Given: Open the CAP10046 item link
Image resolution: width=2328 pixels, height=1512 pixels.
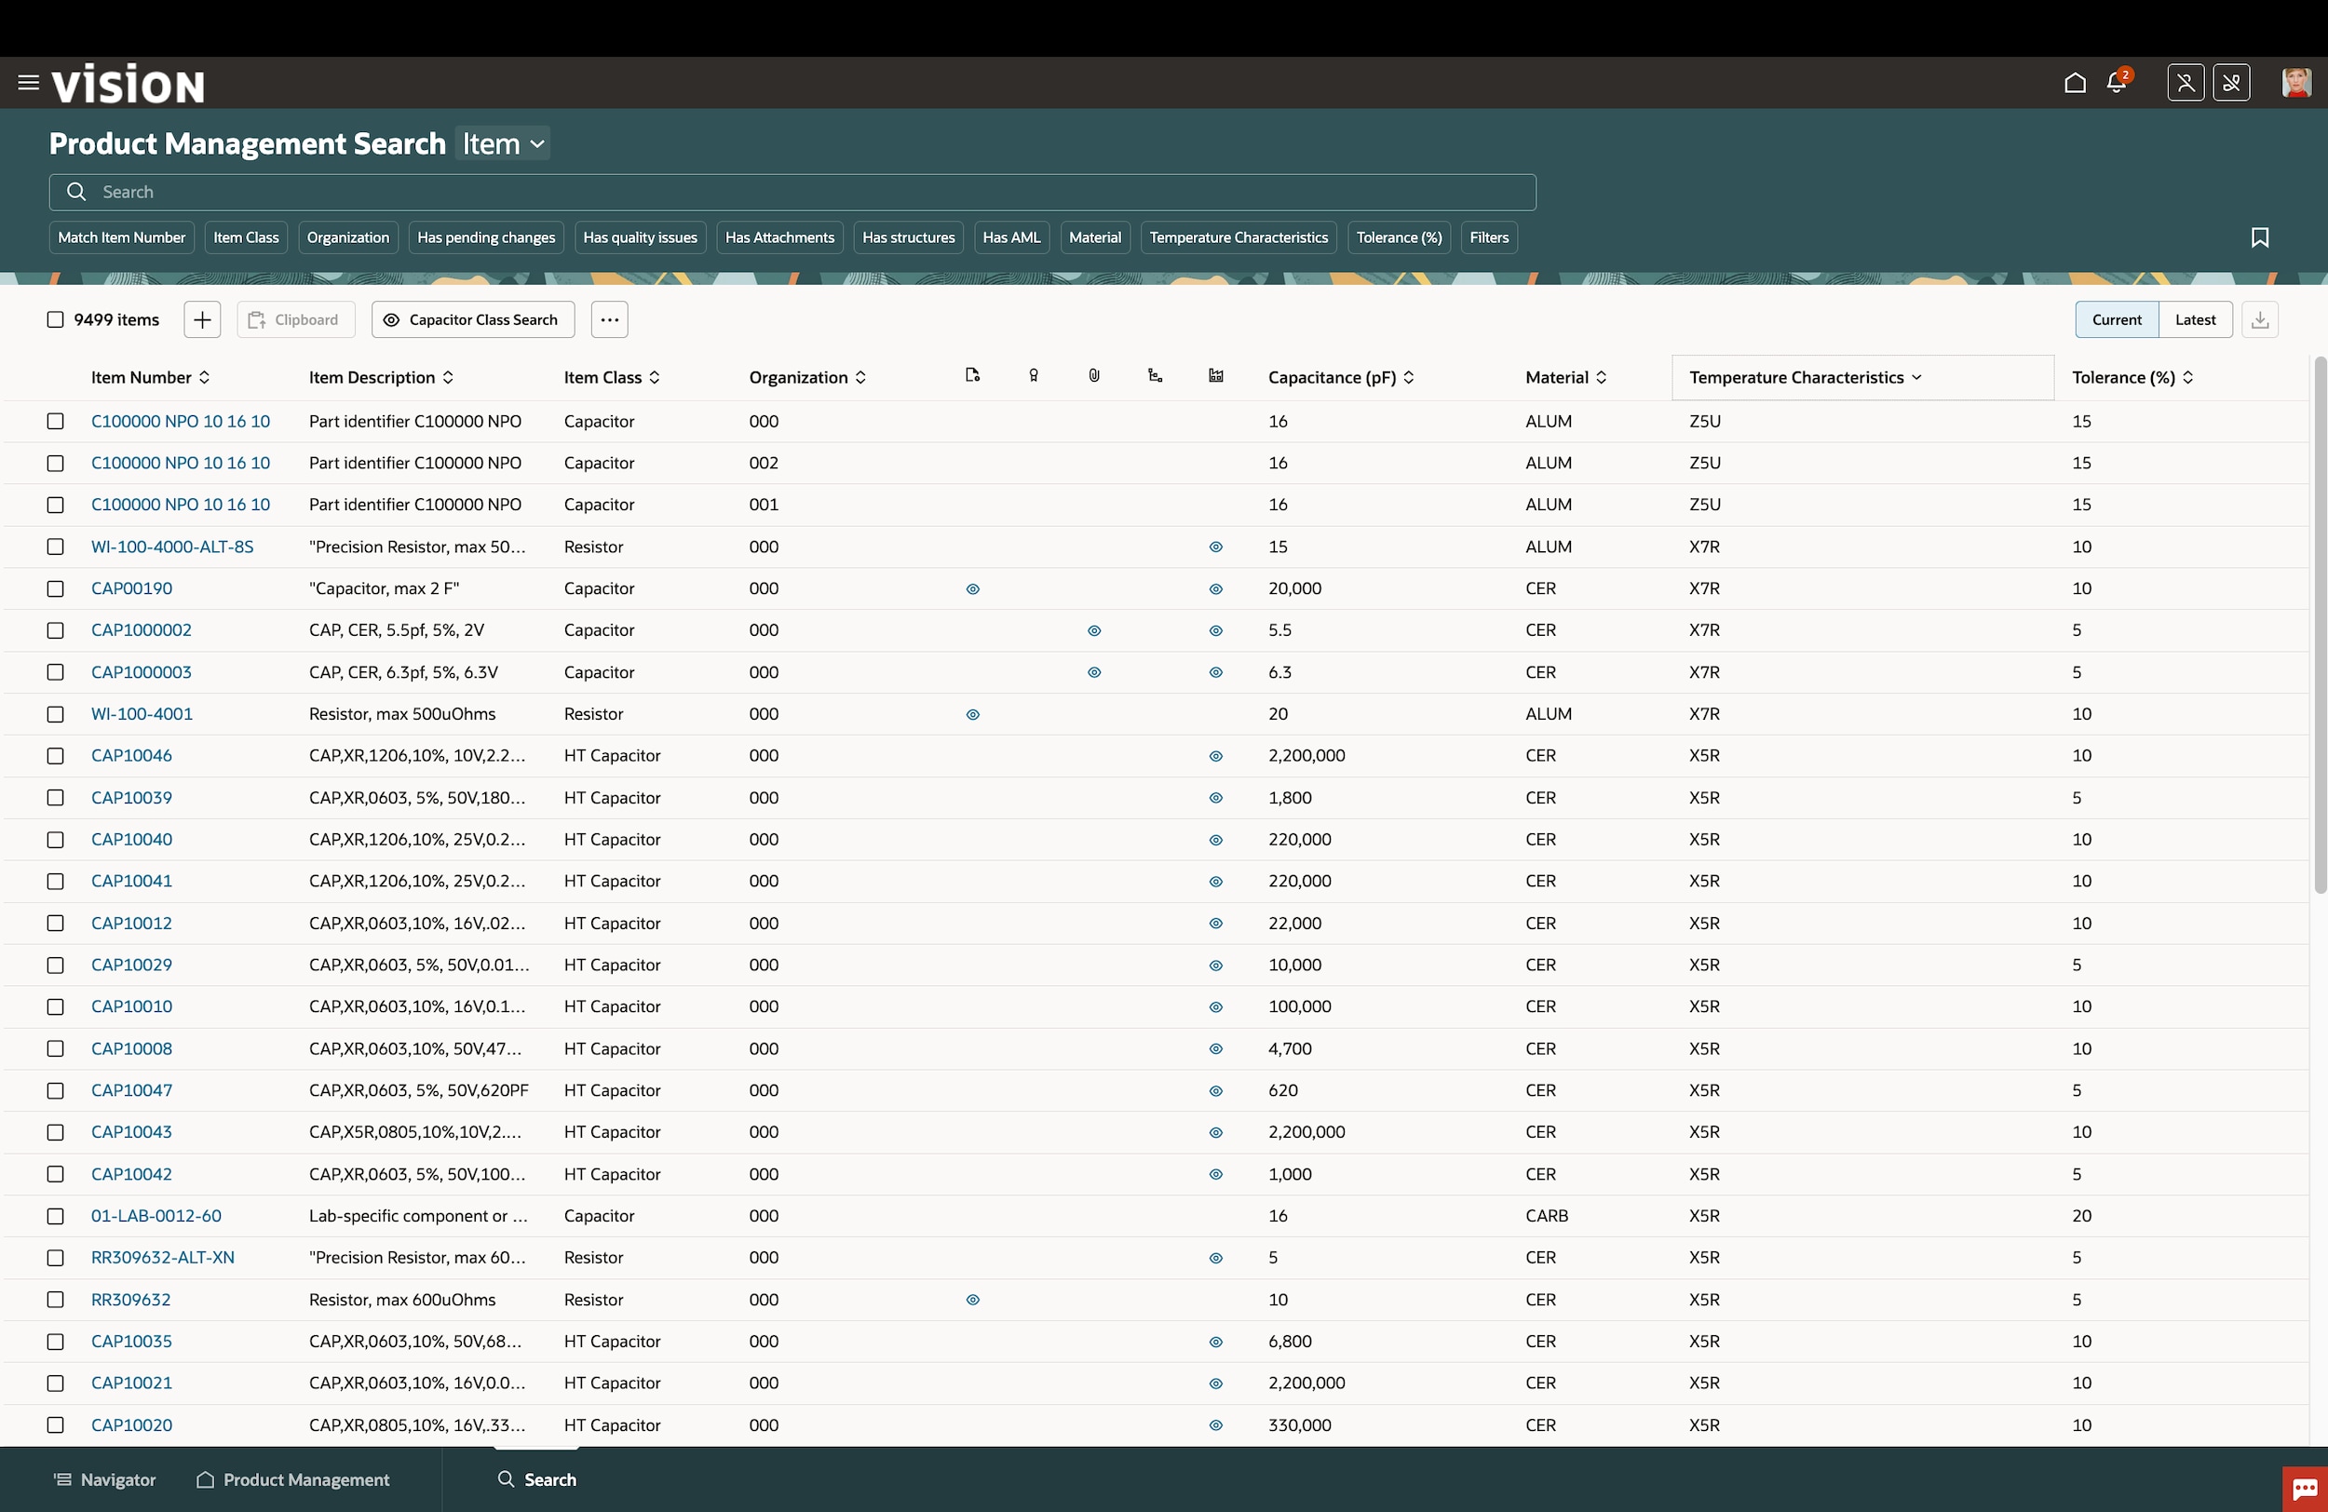Looking at the screenshot, I should point(131,756).
